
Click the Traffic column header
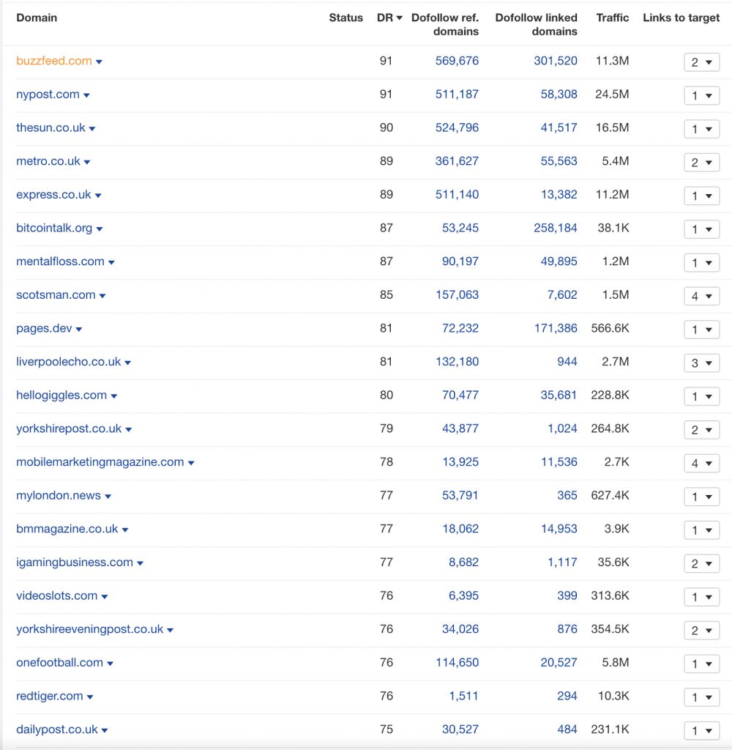pyautogui.click(x=613, y=18)
